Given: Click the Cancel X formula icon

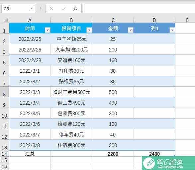Looking at the screenshot, I should tap(51, 9).
